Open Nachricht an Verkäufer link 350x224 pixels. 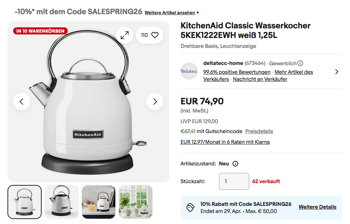coord(260,79)
